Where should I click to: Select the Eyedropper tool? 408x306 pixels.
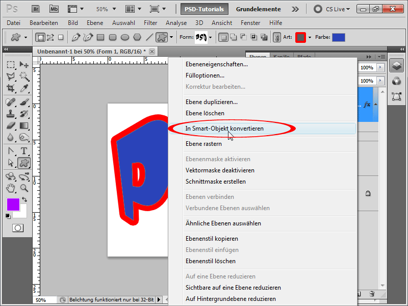point(24,88)
